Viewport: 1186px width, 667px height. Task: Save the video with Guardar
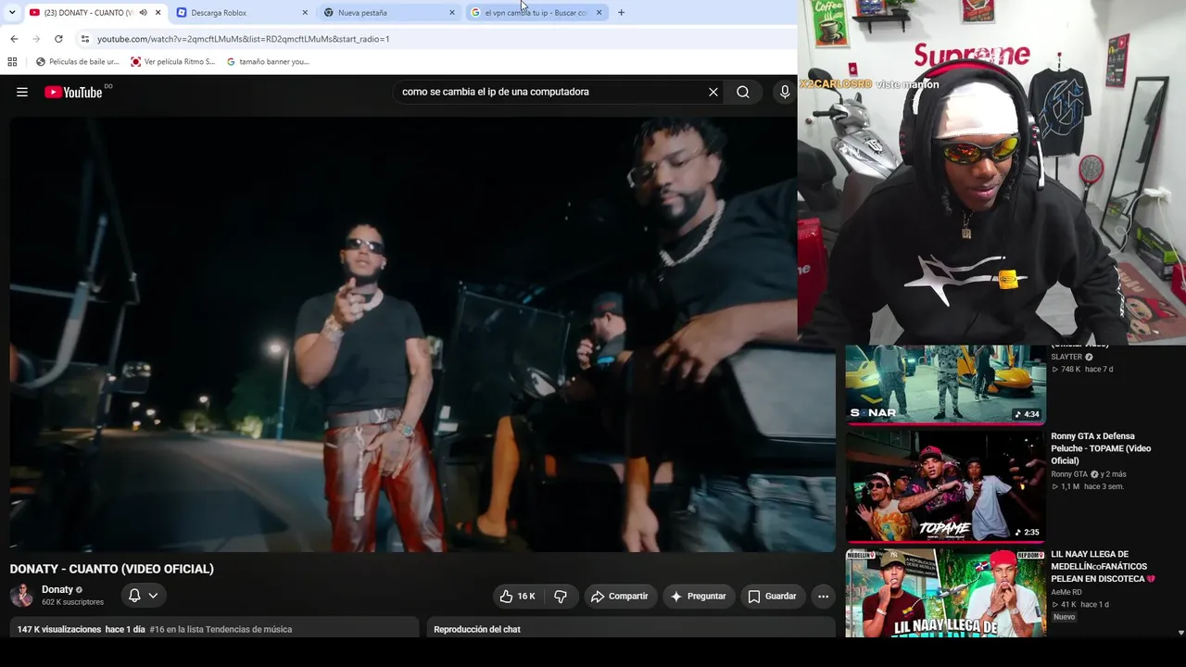(x=772, y=597)
